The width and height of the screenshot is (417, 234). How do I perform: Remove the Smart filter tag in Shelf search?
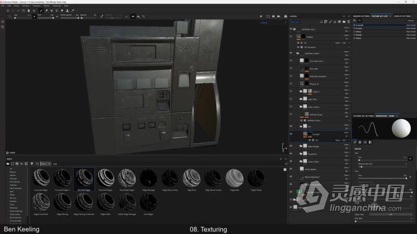tap(49, 164)
